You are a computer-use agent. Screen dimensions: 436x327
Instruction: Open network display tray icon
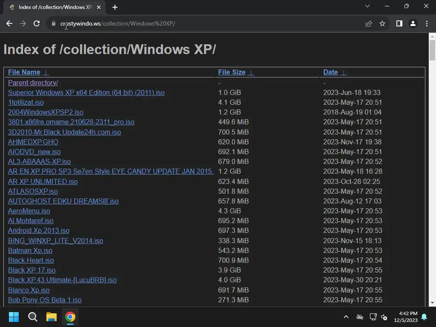[373, 317]
